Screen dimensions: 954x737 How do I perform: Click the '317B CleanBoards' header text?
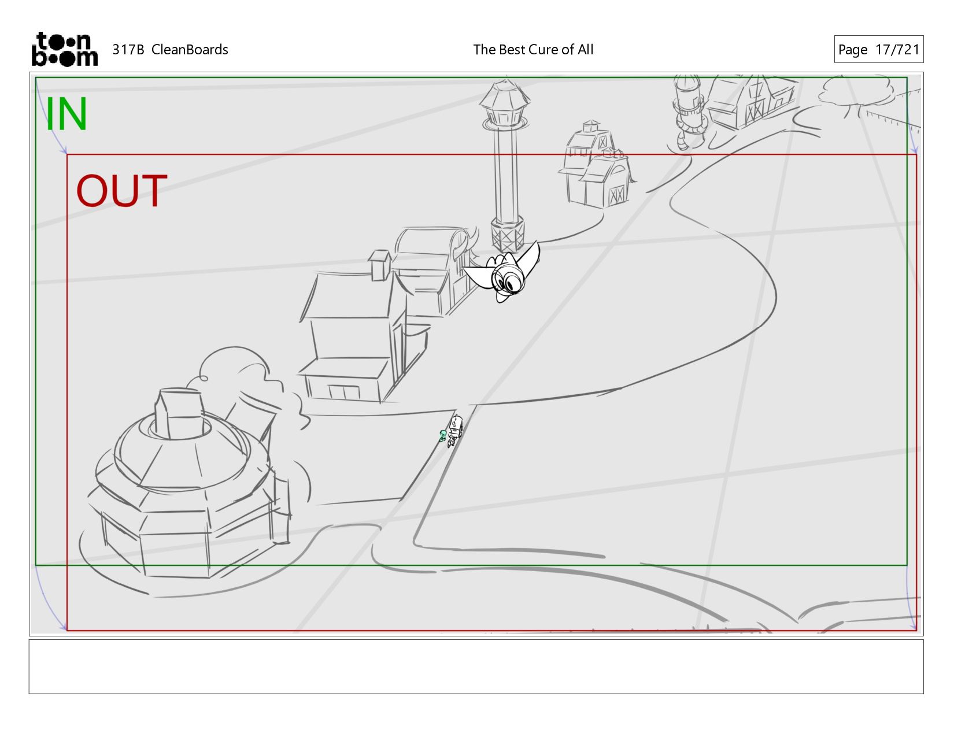tap(170, 50)
